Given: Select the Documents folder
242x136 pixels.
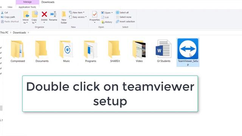Looking at the screenshot, I should click(x=42, y=51).
